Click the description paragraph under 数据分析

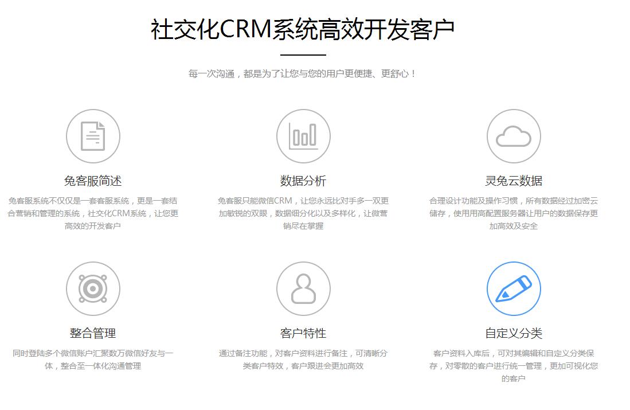click(303, 213)
